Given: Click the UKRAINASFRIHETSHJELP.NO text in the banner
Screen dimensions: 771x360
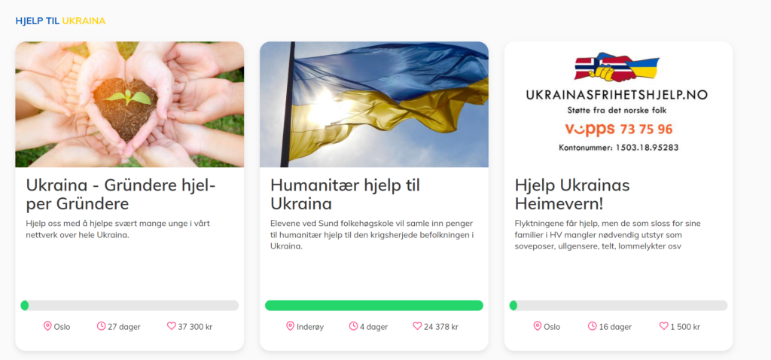Looking at the screenshot, I should [x=617, y=96].
